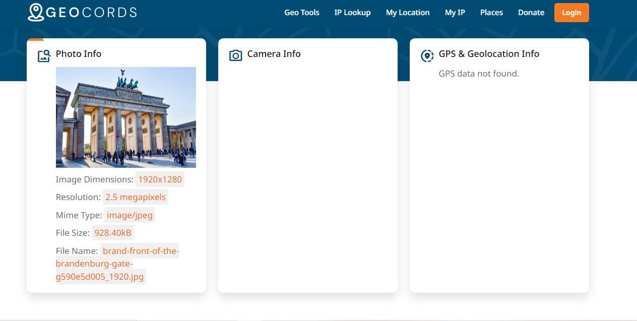Click the image/jpeg mime type value
This screenshot has width=637, height=321.
130,215
